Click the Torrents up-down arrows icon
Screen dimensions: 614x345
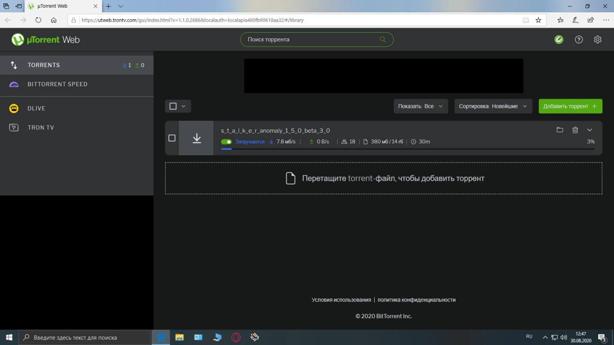[x=14, y=65]
